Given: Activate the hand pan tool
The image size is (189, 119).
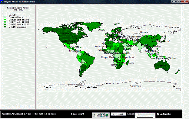Looking at the screenshot, I should (103, 115).
